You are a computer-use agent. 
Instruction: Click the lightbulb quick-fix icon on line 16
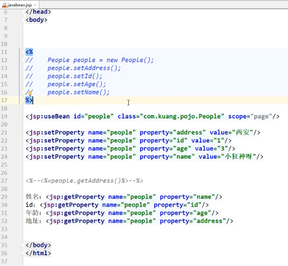pyautogui.click(x=30, y=94)
